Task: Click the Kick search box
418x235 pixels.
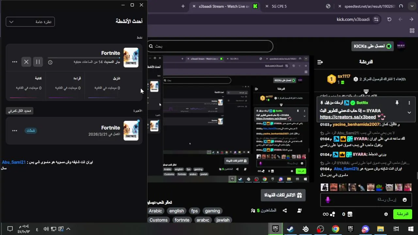Action: point(210,46)
